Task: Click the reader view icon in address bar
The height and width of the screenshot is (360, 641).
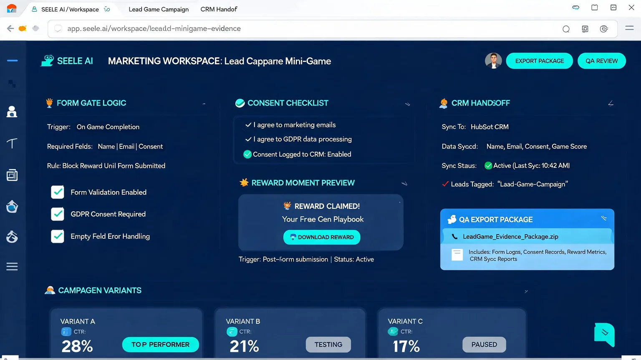Action: (x=585, y=29)
